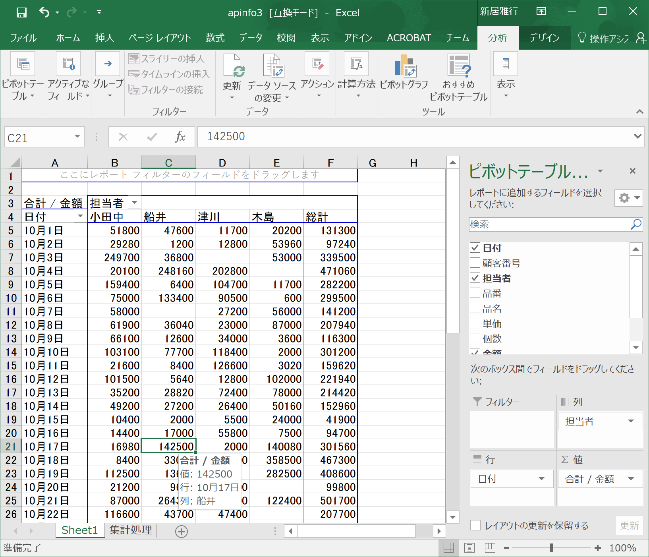The width and height of the screenshot is (649, 557).
Task: Click the zoom slider handle
Action: (x=551, y=548)
